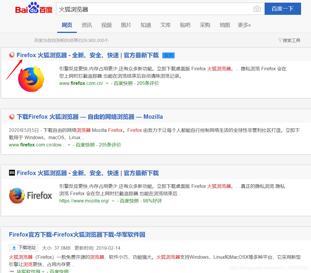Click the 百度一下 search button

(x=283, y=9)
